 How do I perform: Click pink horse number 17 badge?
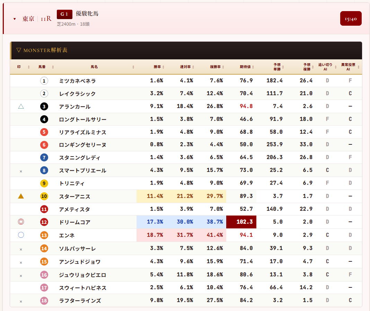(x=44, y=288)
